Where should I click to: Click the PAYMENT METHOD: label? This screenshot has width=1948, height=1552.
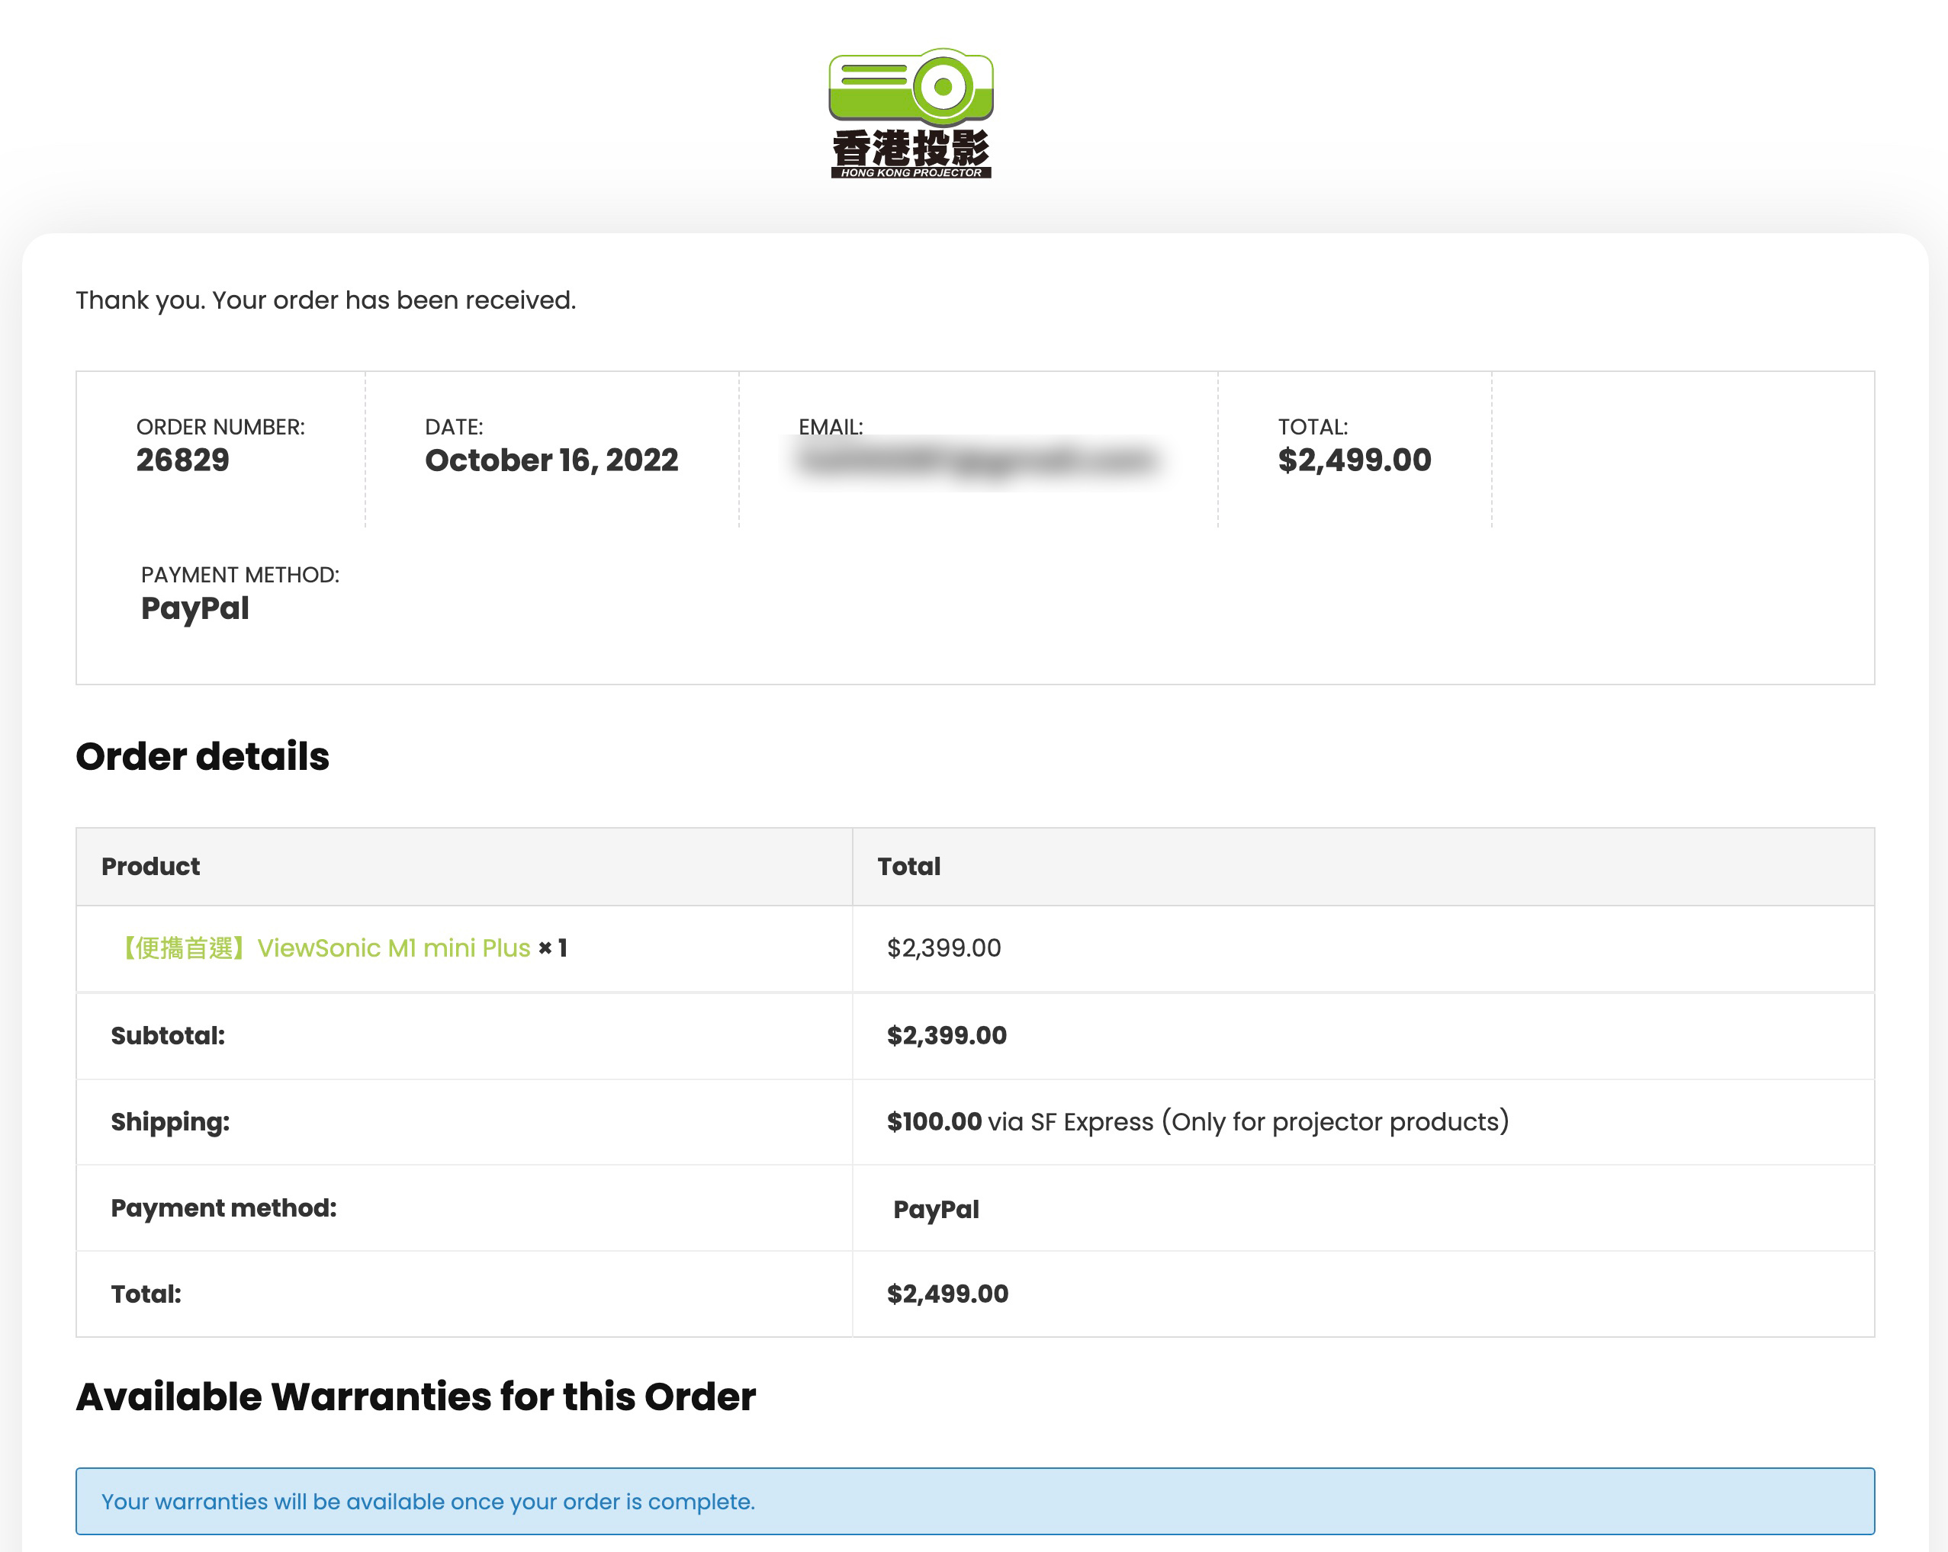click(x=240, y=575)
